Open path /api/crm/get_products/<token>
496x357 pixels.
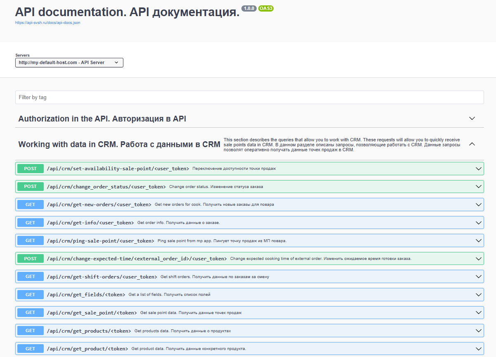click(x=89, y=331)
